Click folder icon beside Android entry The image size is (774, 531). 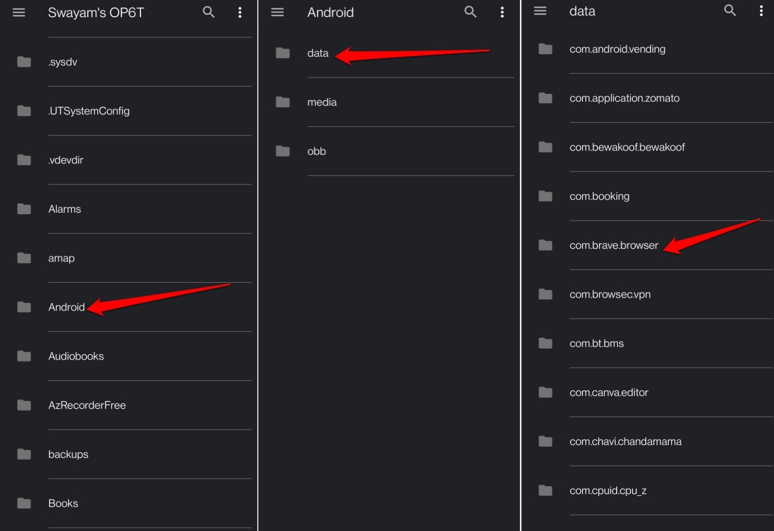click(24, 307)
